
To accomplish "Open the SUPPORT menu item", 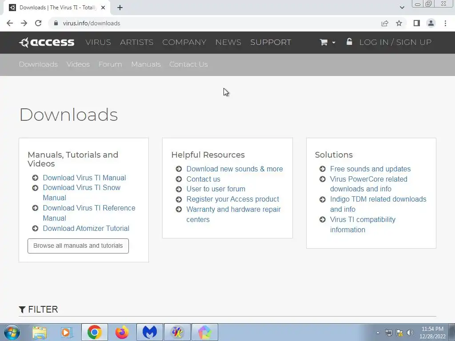I will coord(271,42).
